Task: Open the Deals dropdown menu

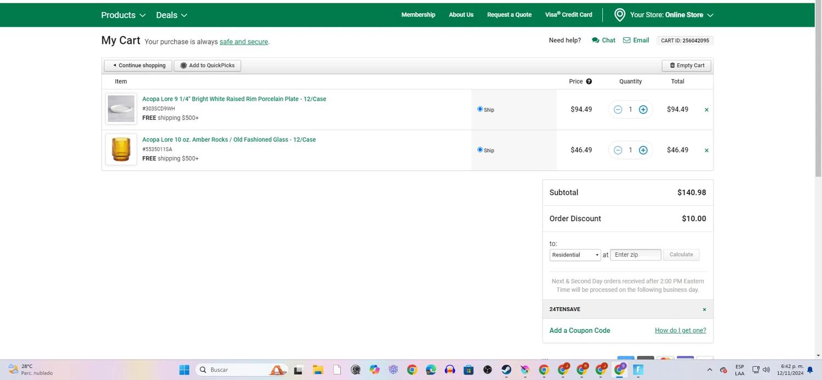Action: [172, 15]
